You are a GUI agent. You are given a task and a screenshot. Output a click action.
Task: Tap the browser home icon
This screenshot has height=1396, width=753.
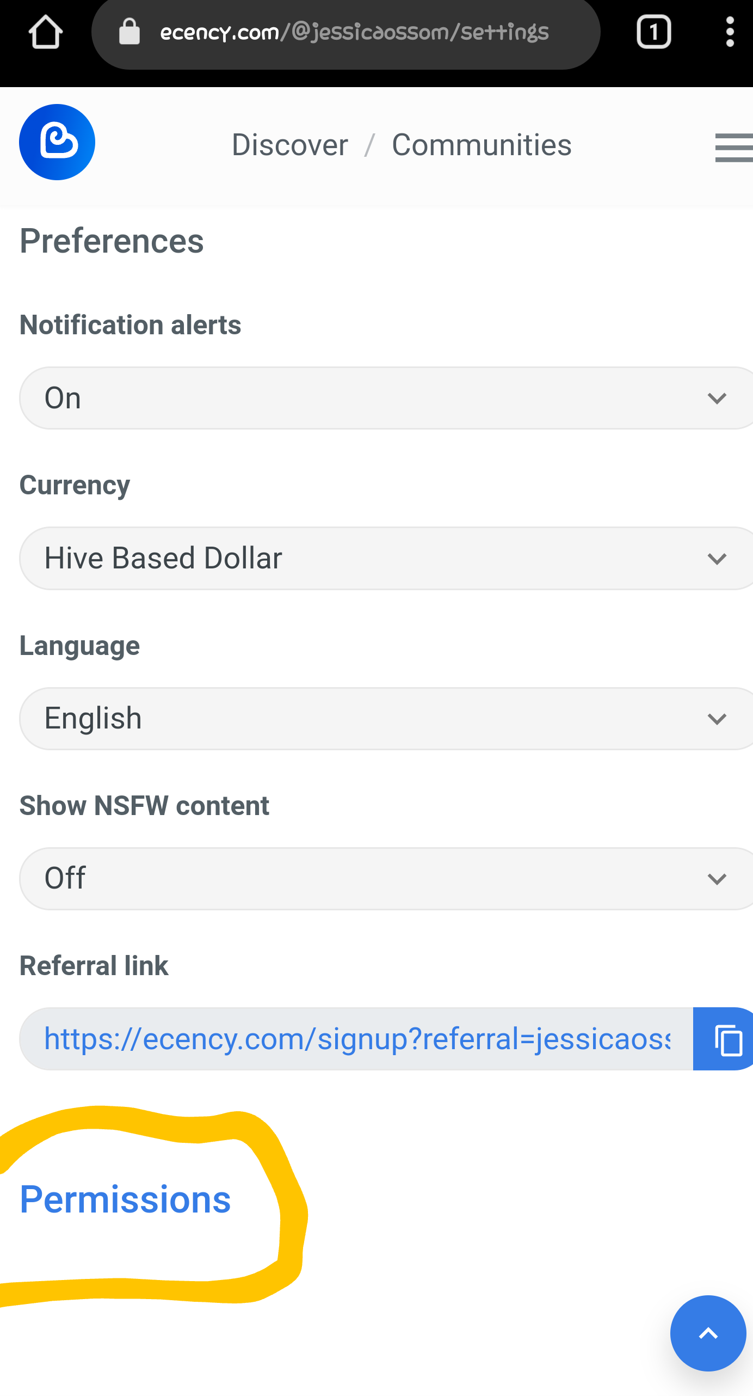(46, 32)
